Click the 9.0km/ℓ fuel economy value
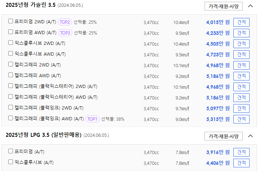 [182, 120]
